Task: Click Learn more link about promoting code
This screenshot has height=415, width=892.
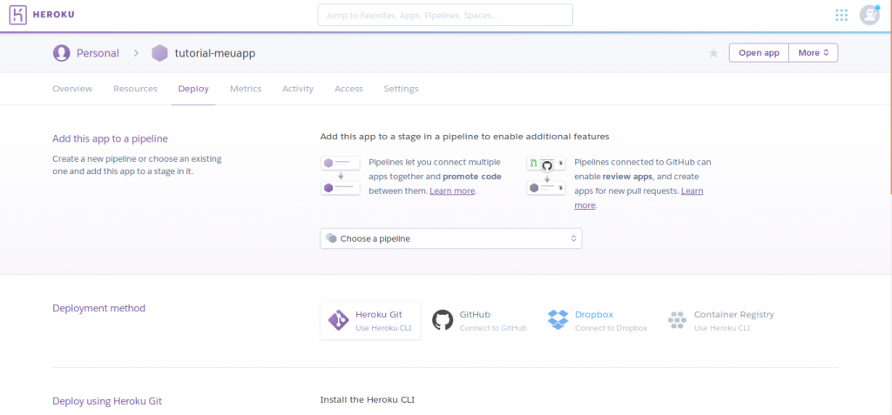Action: tap(452, 191)
